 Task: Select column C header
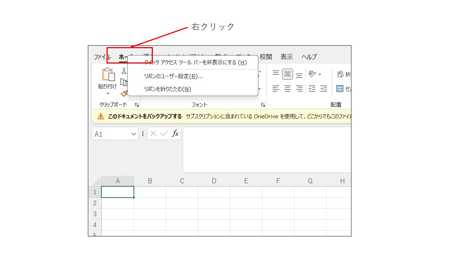click(x=182, y=181)
